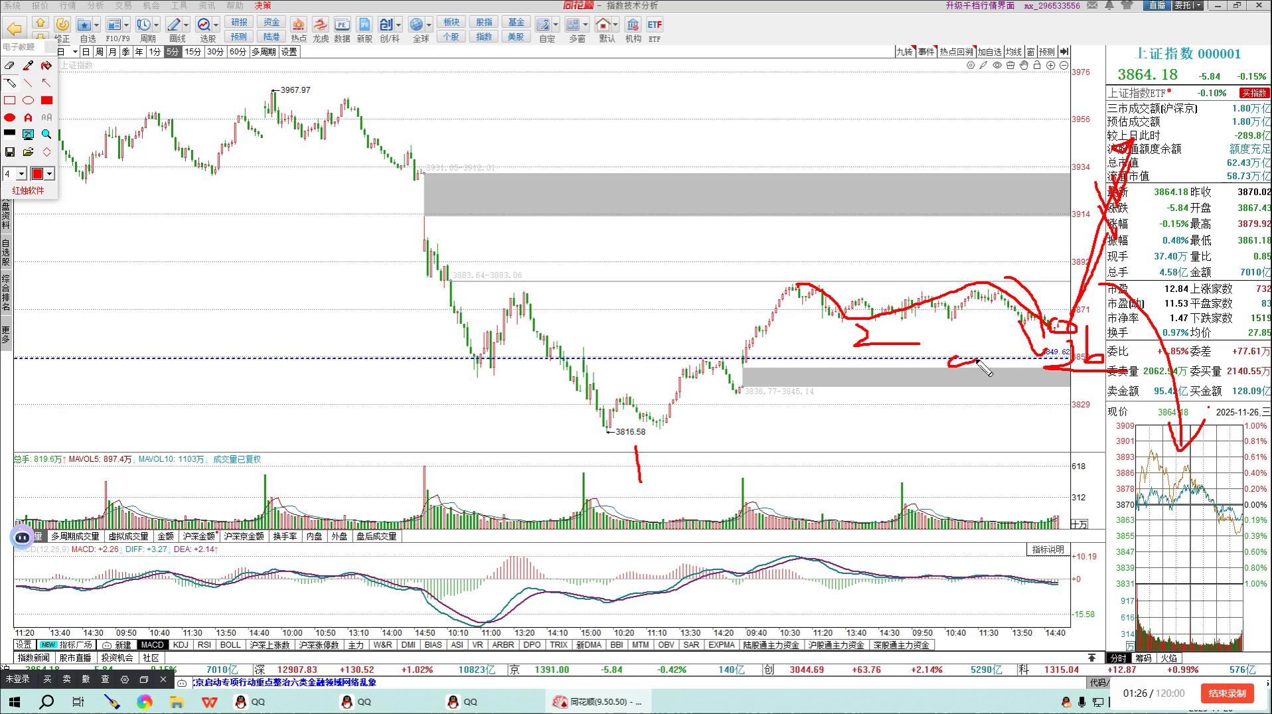Open the F10/F9 company info icon

(114, 25)
